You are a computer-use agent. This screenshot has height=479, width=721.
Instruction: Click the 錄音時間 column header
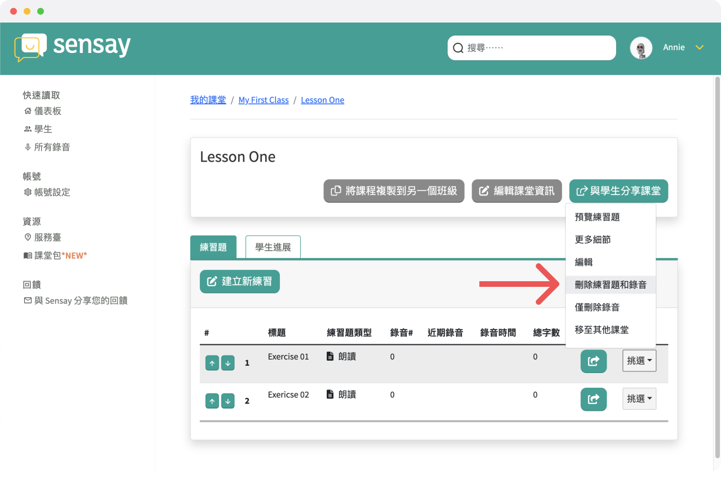[498, 332]
